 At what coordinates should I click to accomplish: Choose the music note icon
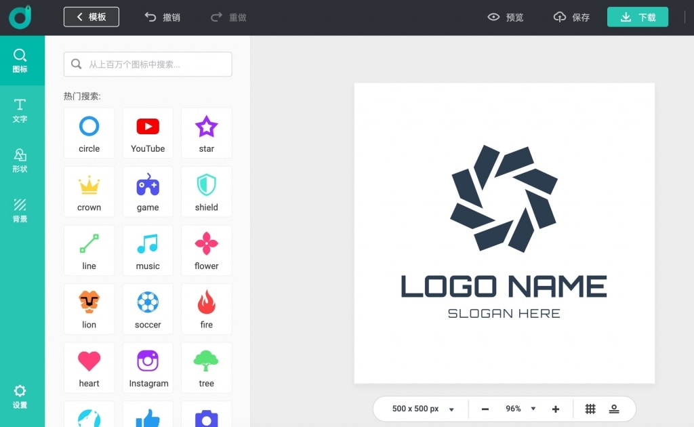pos(148,250)
